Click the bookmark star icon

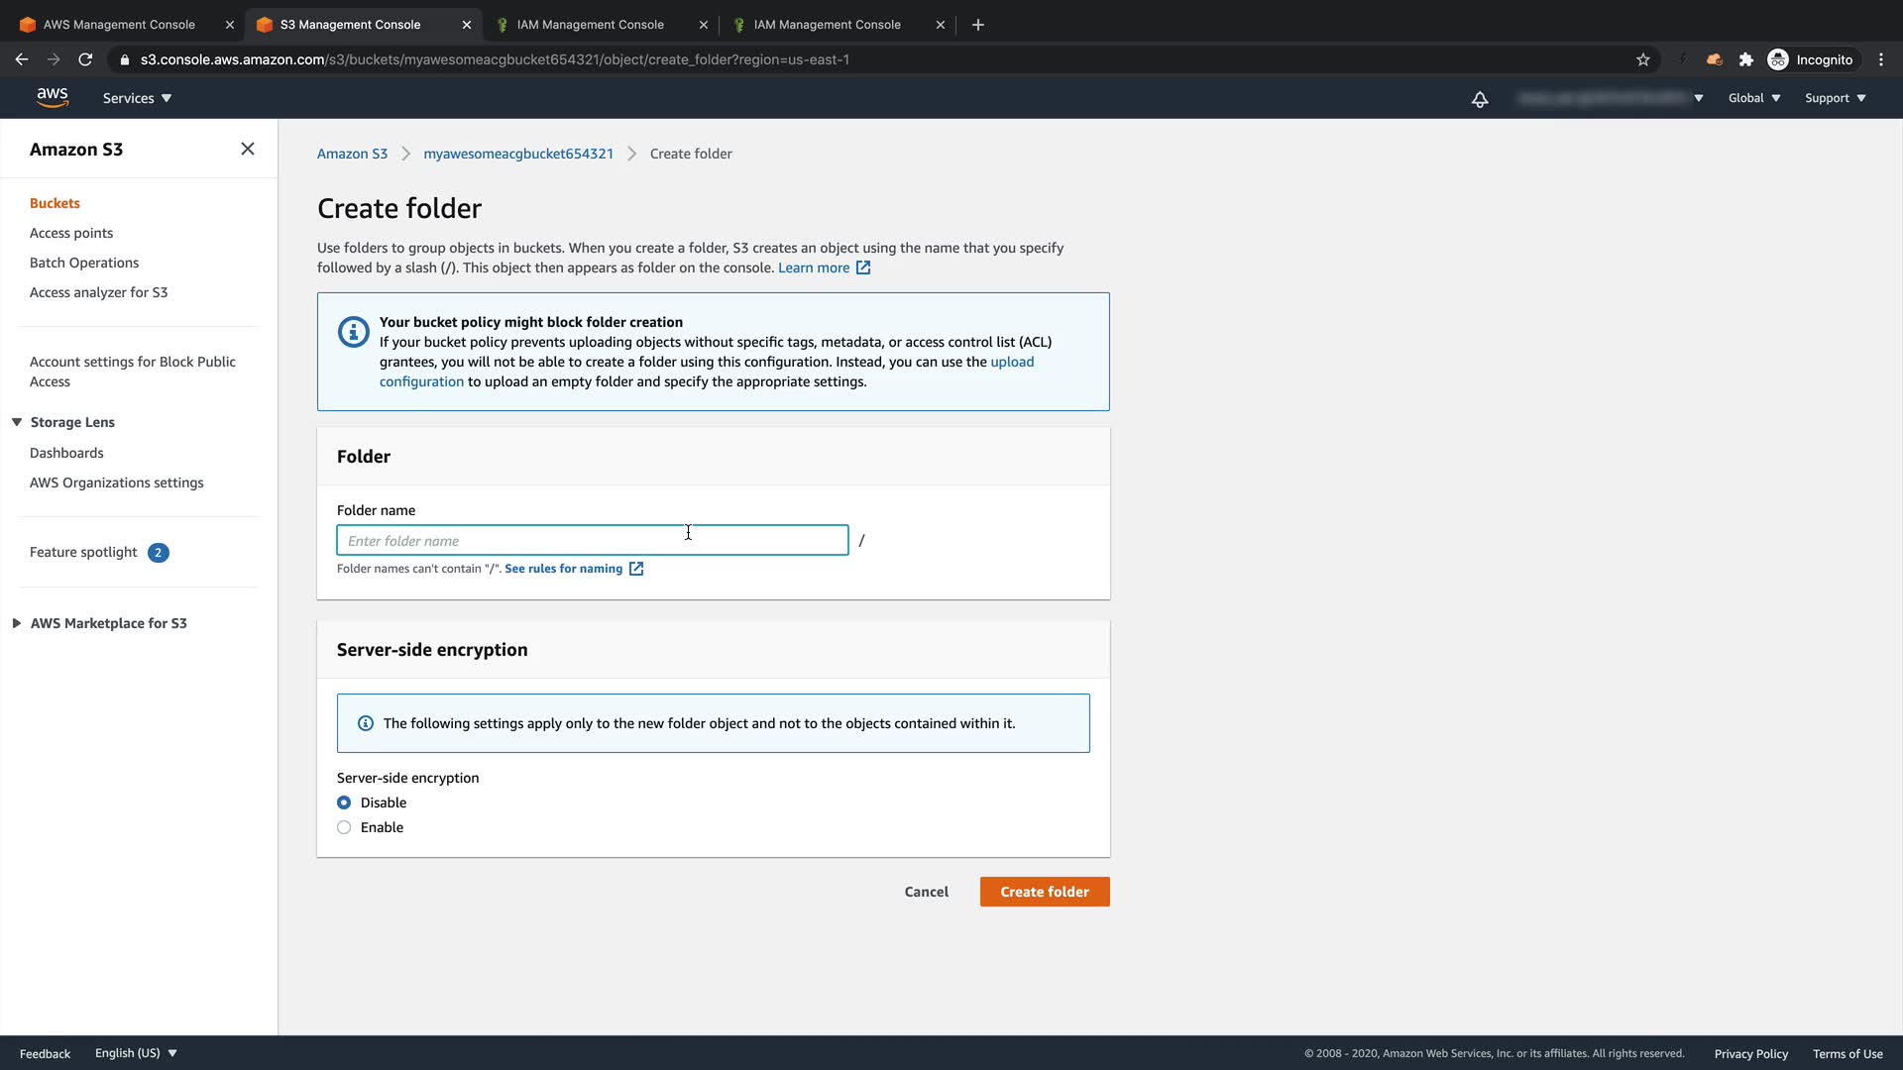coord(1643,59)
